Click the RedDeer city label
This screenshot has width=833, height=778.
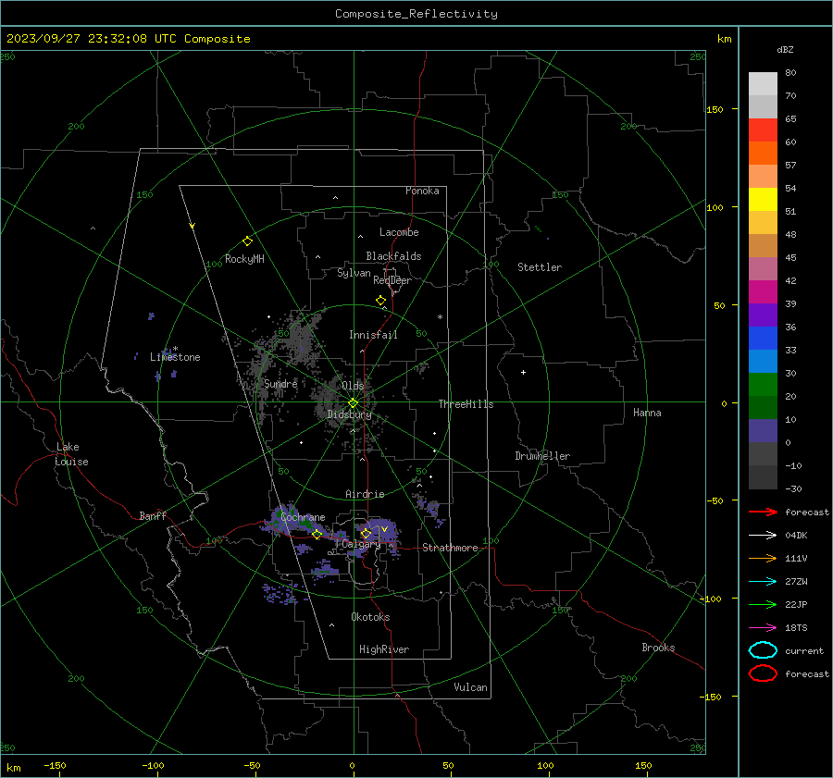392,280
